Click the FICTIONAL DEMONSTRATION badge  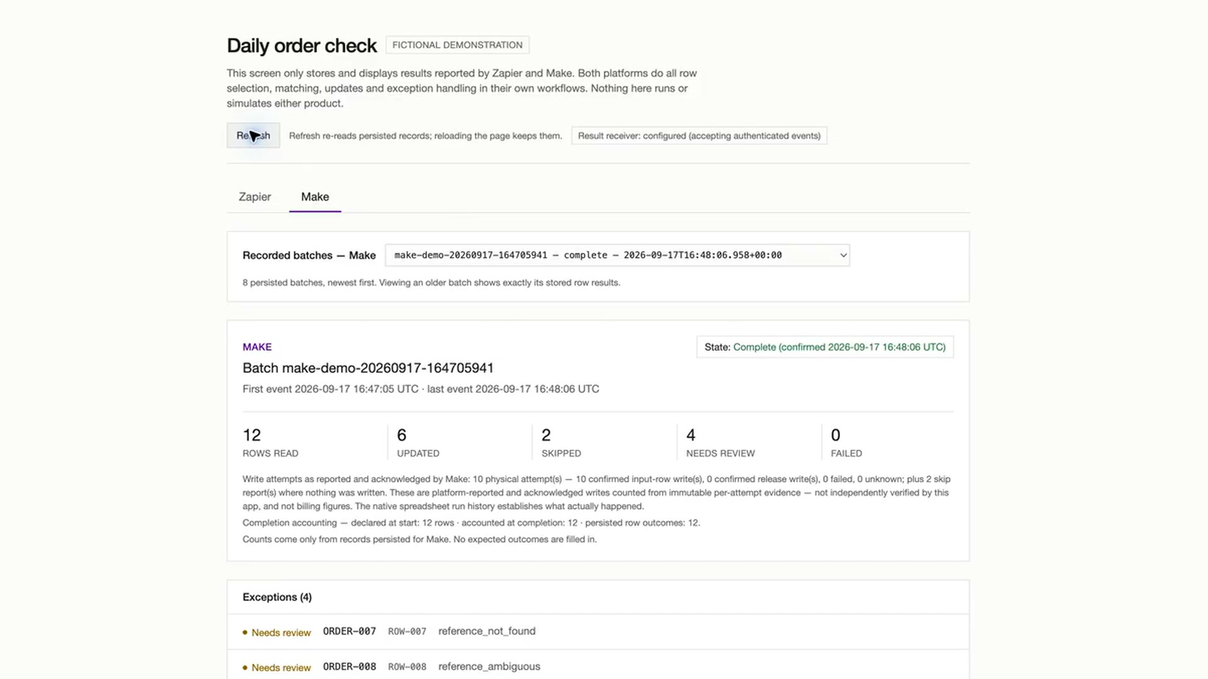point(457,45)
